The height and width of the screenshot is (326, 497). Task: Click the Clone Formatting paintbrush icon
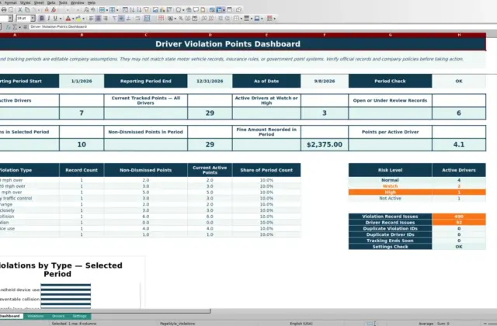point(47,10)
